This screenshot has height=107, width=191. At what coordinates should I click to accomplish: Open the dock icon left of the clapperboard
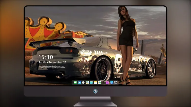tap(87, 82)
